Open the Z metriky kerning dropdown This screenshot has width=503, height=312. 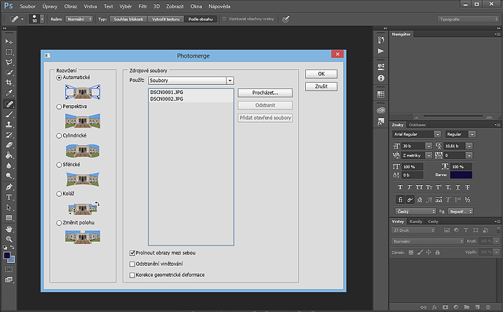429,156
